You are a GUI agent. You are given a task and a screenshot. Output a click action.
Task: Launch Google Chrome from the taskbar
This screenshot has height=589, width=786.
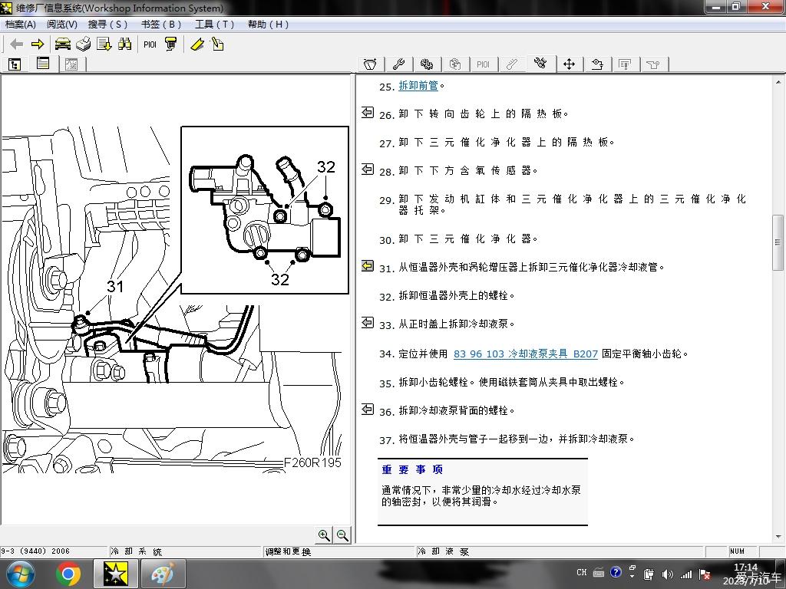coord(68,574)
